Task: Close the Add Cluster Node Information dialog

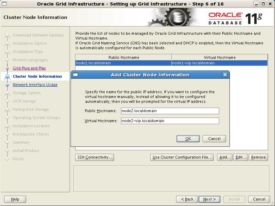Action: click(x=225, y=75)
